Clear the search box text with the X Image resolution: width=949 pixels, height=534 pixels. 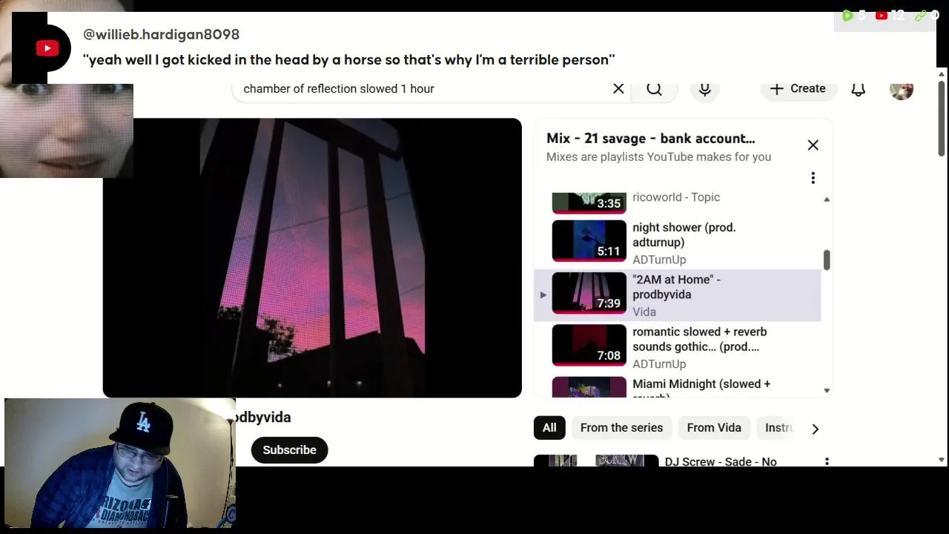point(618,88)
